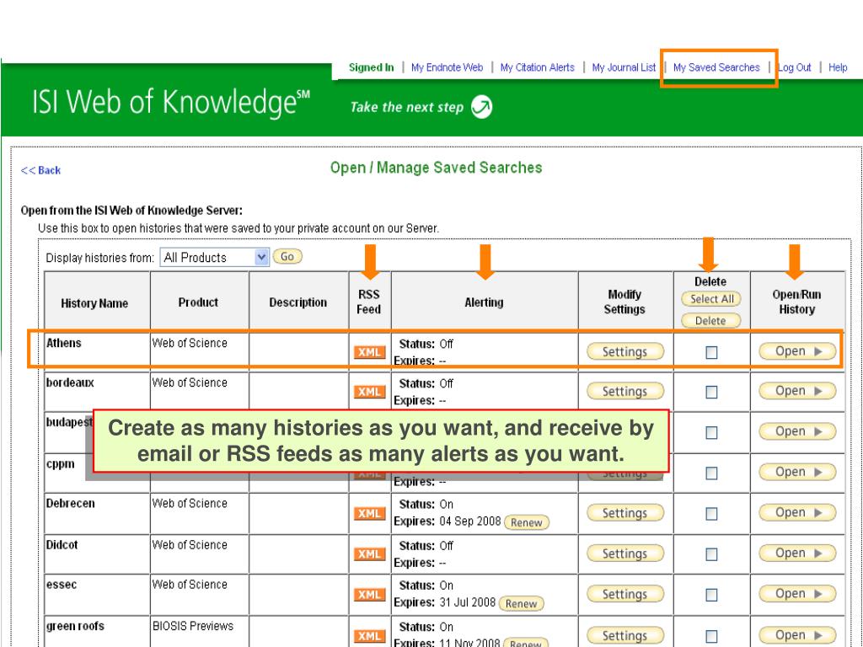Image resolution: width=863 pixels, height=647 pixels.
Task: Click the Log Out link
Action: pos(794,67)
